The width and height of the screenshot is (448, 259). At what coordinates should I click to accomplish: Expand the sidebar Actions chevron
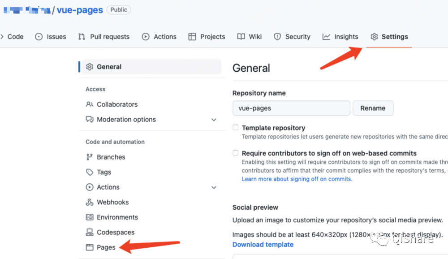click(214, 188)
